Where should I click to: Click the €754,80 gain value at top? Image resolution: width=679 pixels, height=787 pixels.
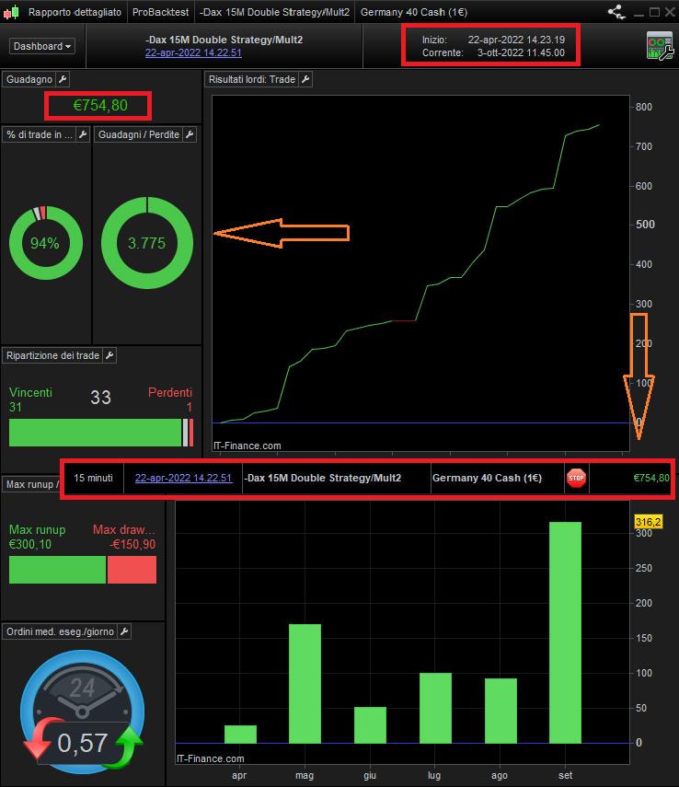coord(100,106)
